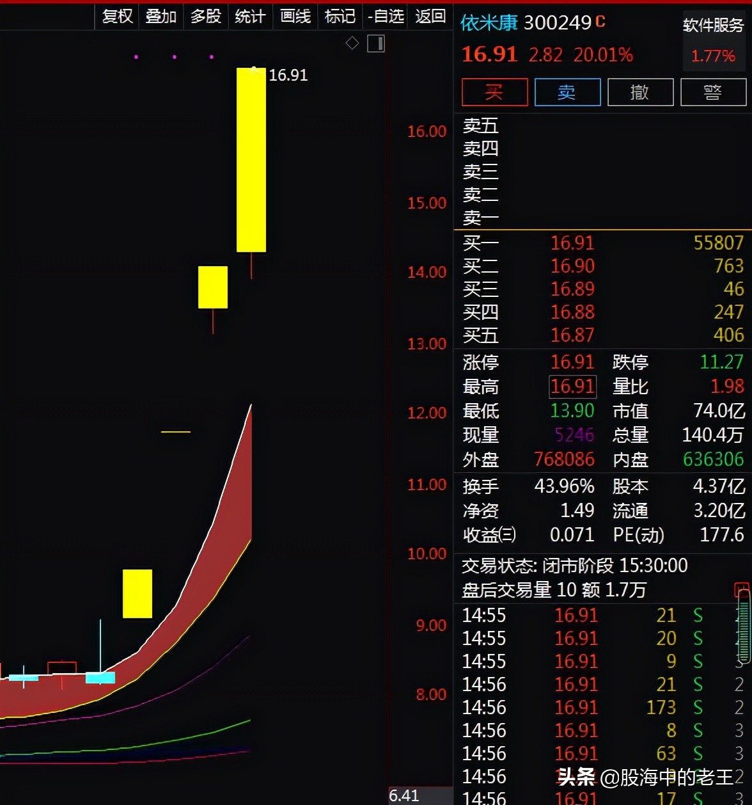Open the 多股 multi-stock view
This screenshot has width=752, height=805.
[206, 16]
